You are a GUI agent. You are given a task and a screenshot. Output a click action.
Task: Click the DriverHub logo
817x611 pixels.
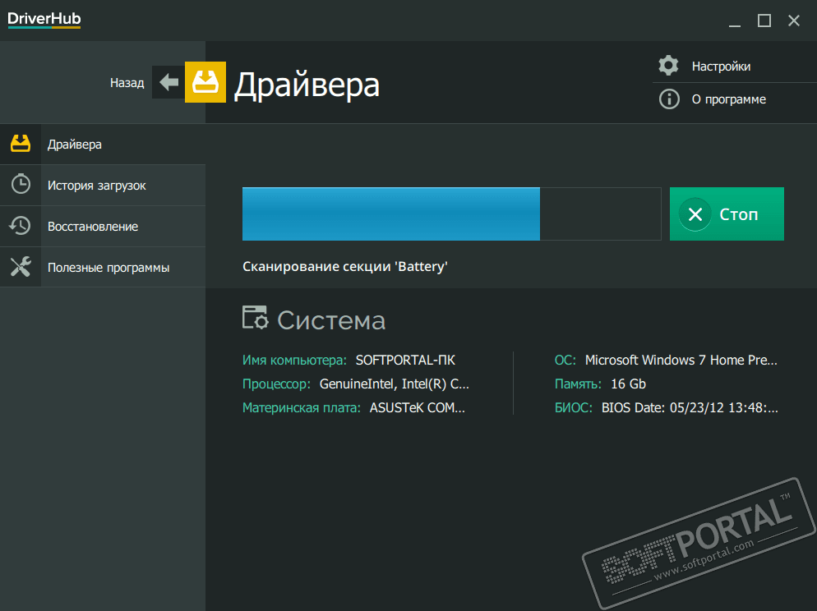[x=44, y=20]
